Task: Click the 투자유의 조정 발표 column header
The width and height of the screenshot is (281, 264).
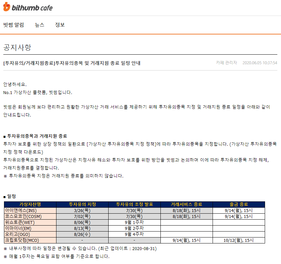Action: [135, 204]
